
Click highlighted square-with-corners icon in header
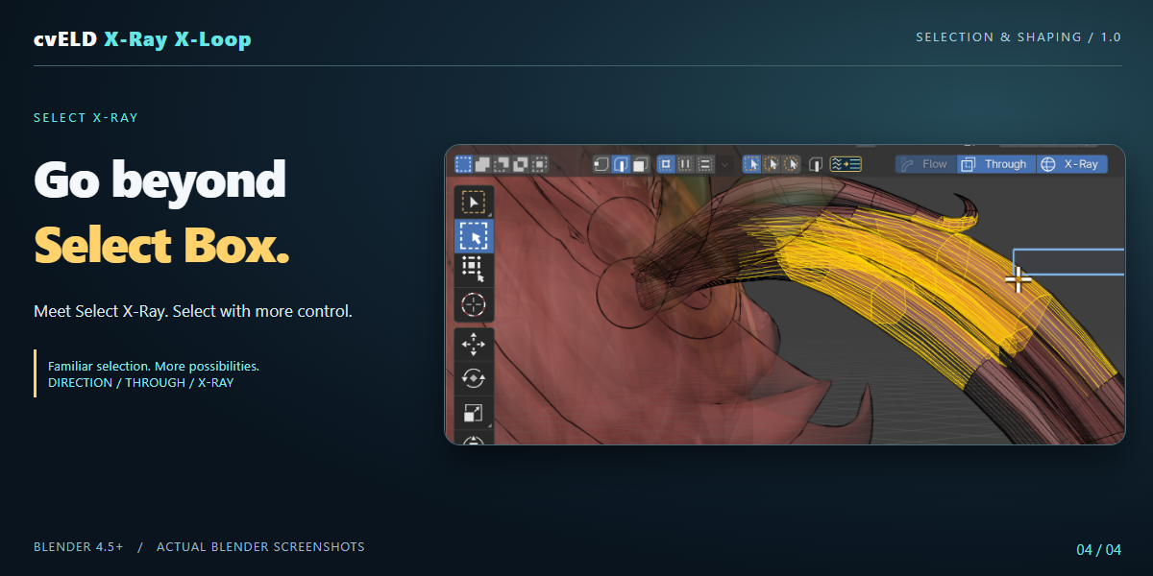coord(666,164)
